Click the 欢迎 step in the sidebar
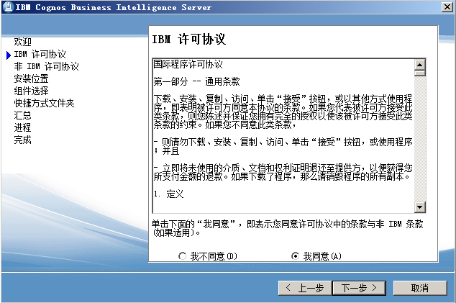 point(22,42)
